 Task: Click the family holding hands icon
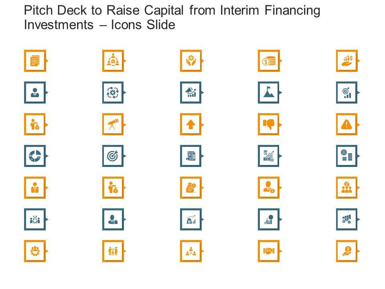tap(113, 251)
